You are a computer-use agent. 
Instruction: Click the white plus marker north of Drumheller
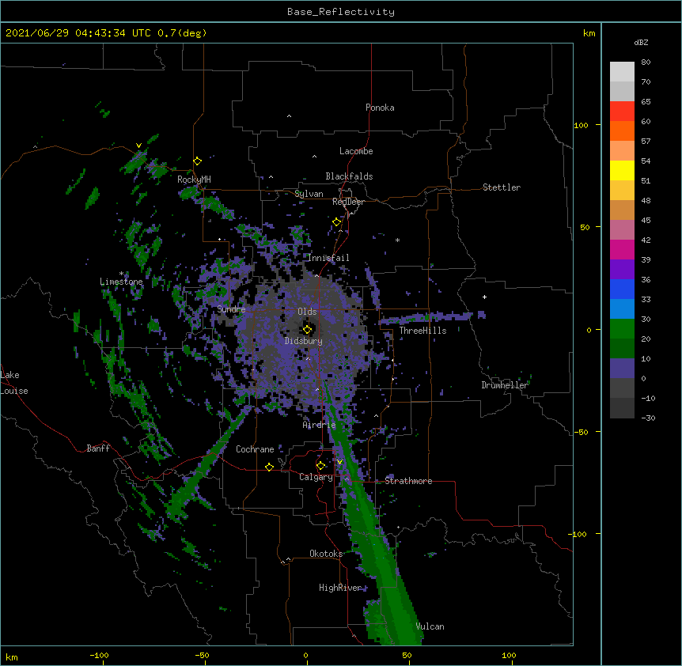click(484, 297)
